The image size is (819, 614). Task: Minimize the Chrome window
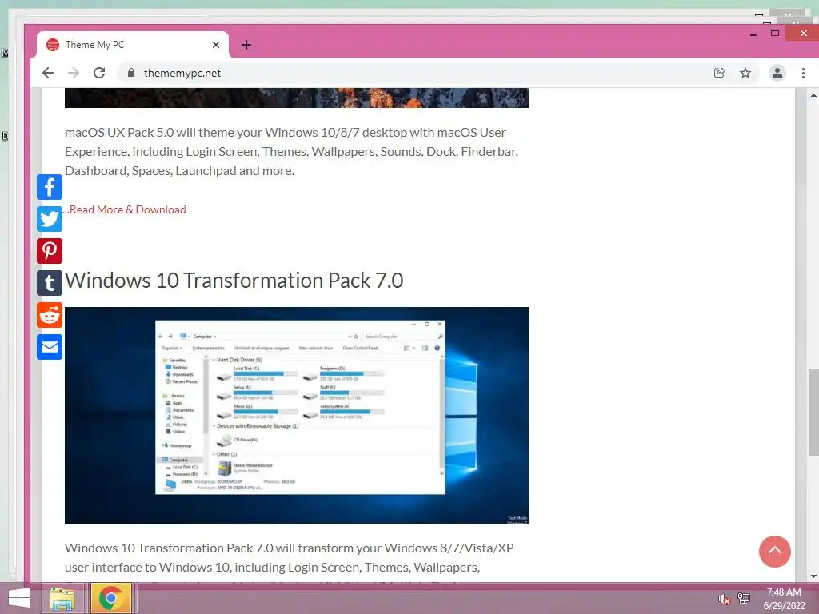click(x=753, y=34)
